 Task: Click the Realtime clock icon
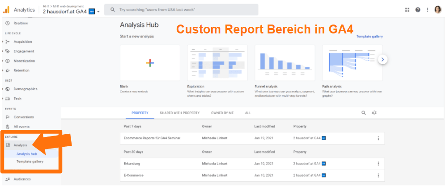[8, 23]
